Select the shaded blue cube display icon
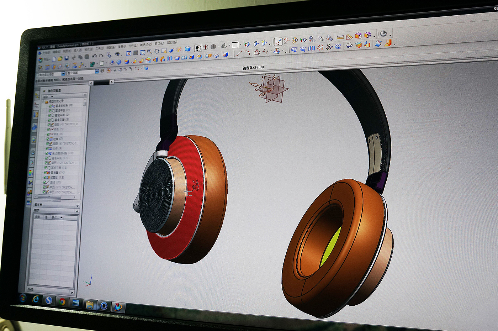 (x=187, y=48)
